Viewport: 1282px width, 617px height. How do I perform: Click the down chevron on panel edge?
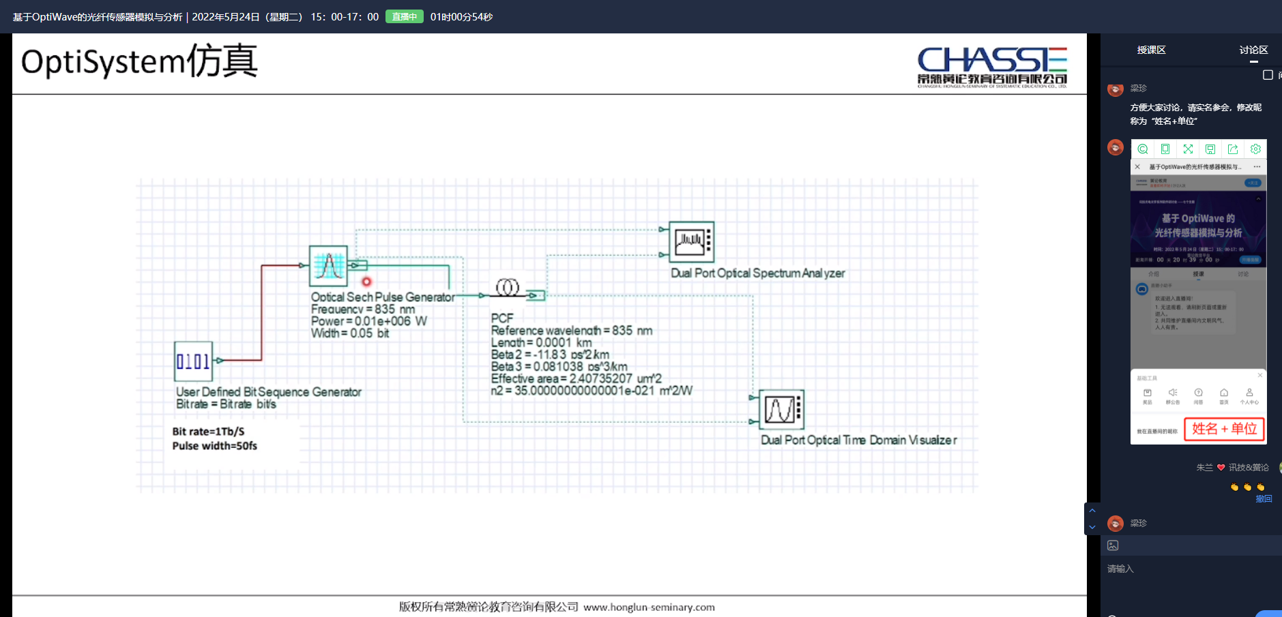pos(1092,527)
